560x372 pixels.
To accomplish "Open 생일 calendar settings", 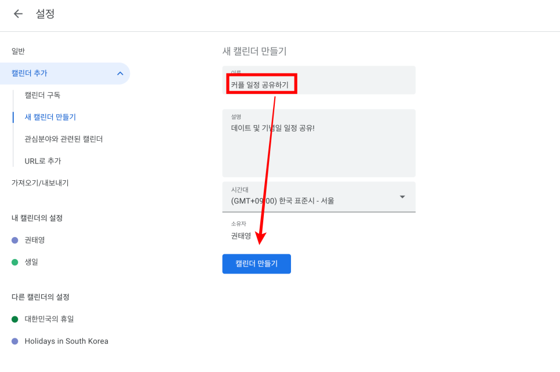I will (x=31, y=262).
